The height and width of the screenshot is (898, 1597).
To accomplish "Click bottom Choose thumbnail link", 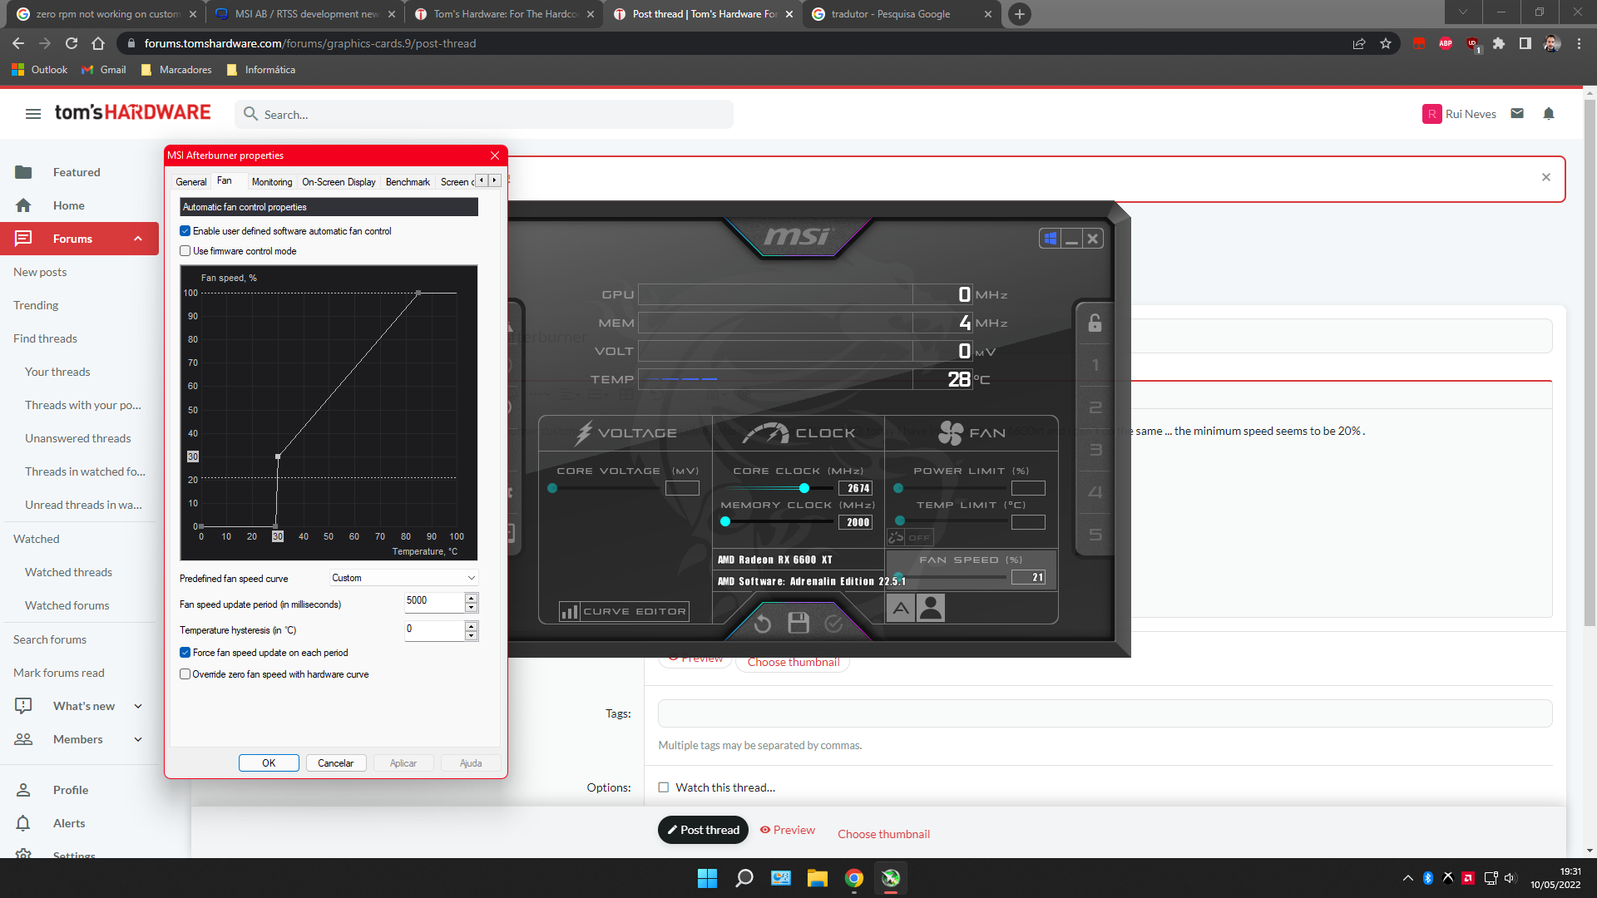I will [x=883, y=834].
